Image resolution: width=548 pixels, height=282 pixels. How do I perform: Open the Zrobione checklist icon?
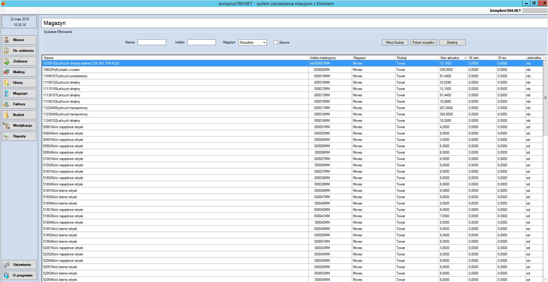(x=6, y=61)
